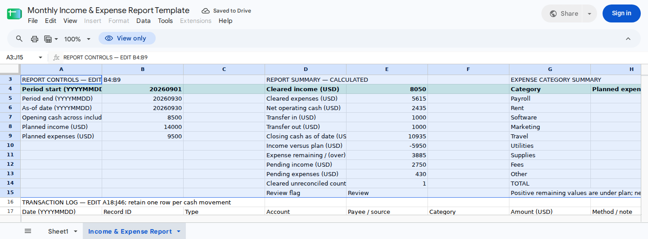Expand the filter views dropdown arrow
Image resolution: width=648 pixels, height=239 pixels.
pos(56,39)
